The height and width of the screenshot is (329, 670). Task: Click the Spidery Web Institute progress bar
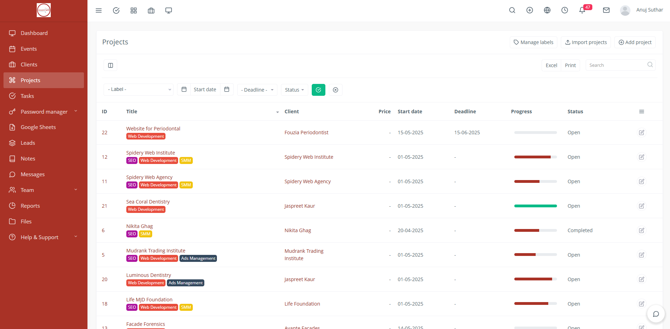point(535,157)
